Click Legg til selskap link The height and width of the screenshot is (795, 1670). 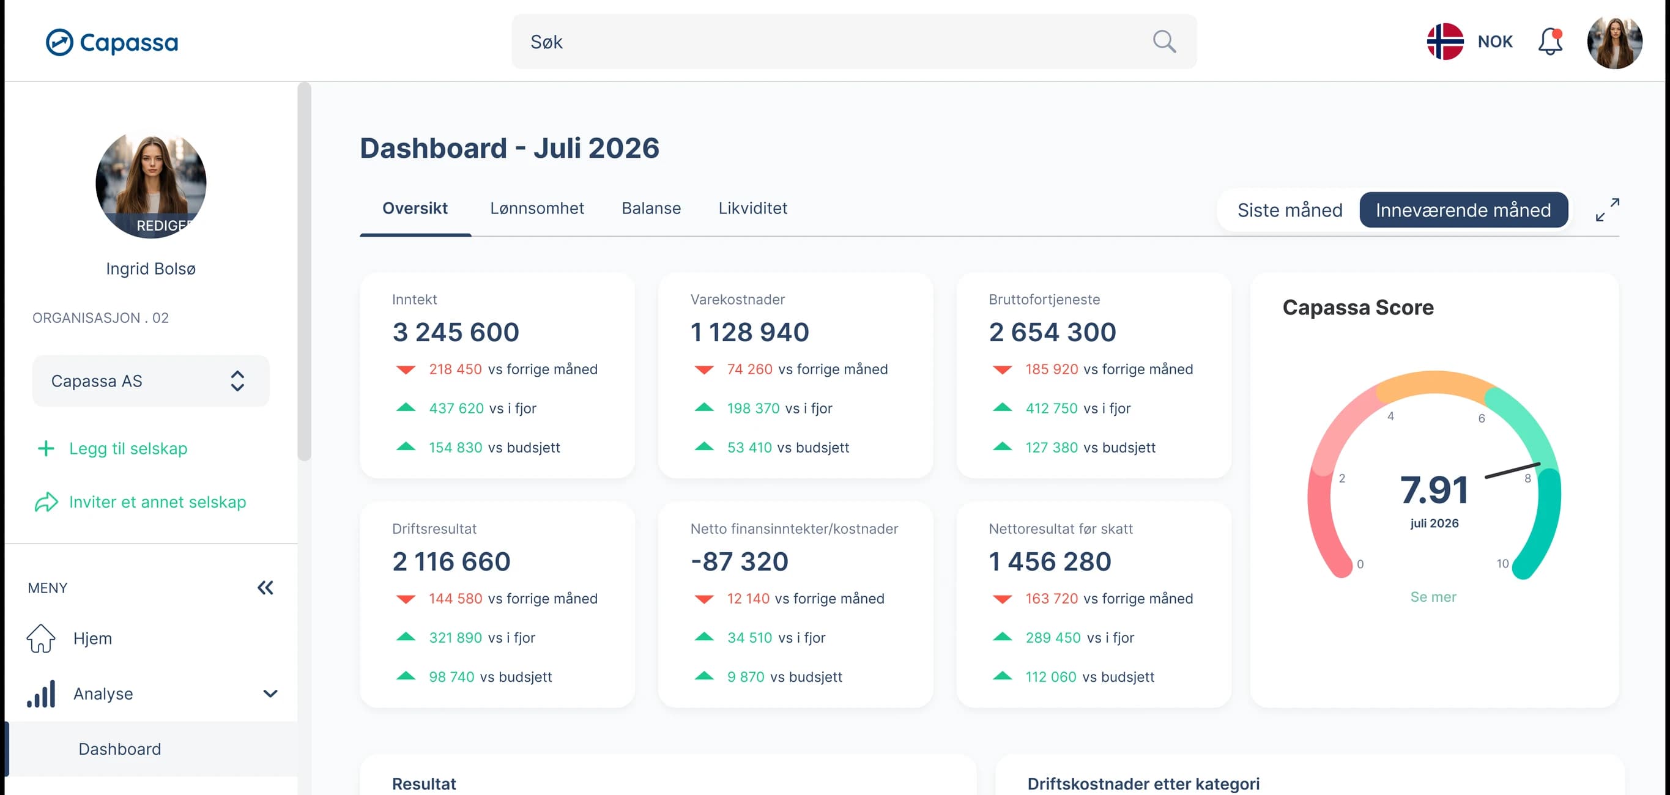coord(128,448)
